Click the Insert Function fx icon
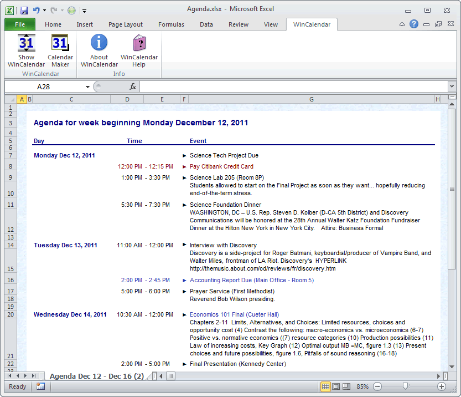The image size is (461, 397). [x=133, y=86]
